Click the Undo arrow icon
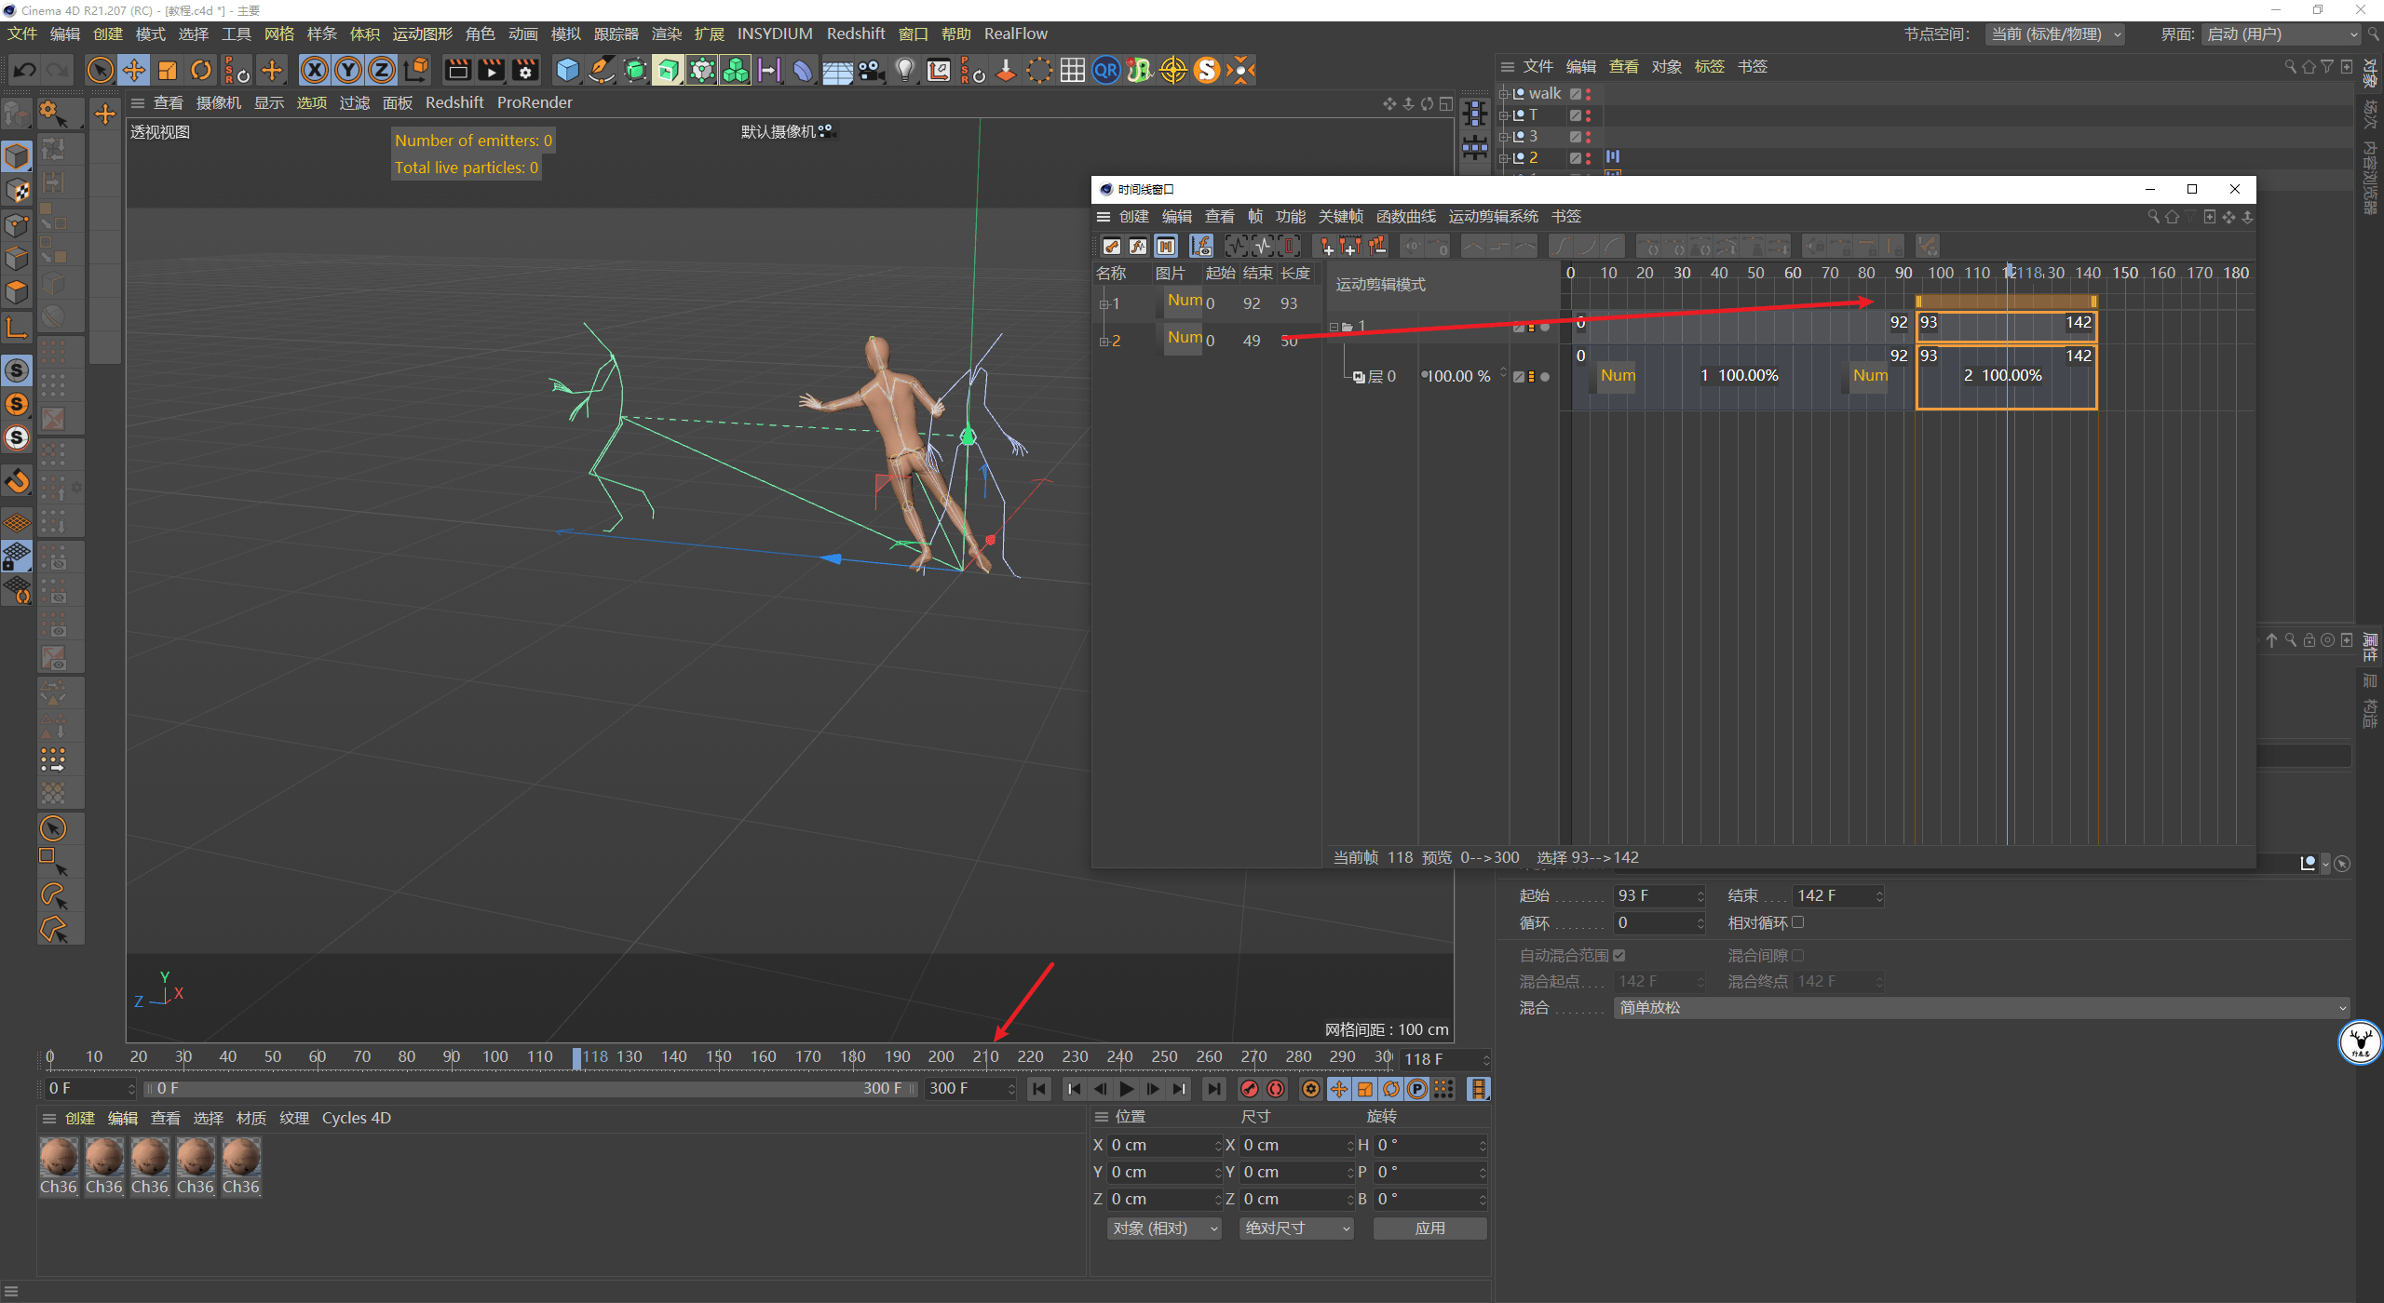The image size is (2384, 1303). (x=25, y=71)
